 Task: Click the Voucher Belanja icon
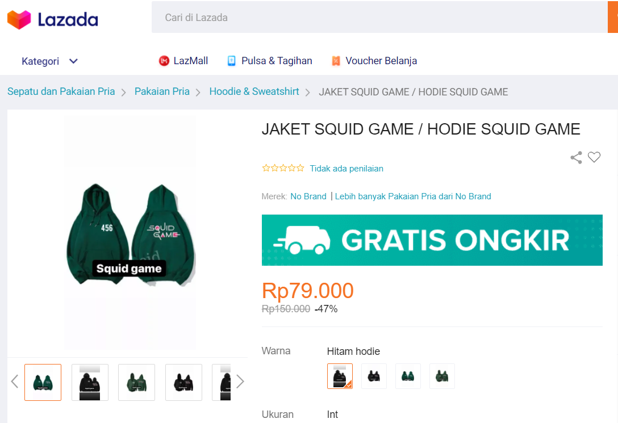point(336,61)
